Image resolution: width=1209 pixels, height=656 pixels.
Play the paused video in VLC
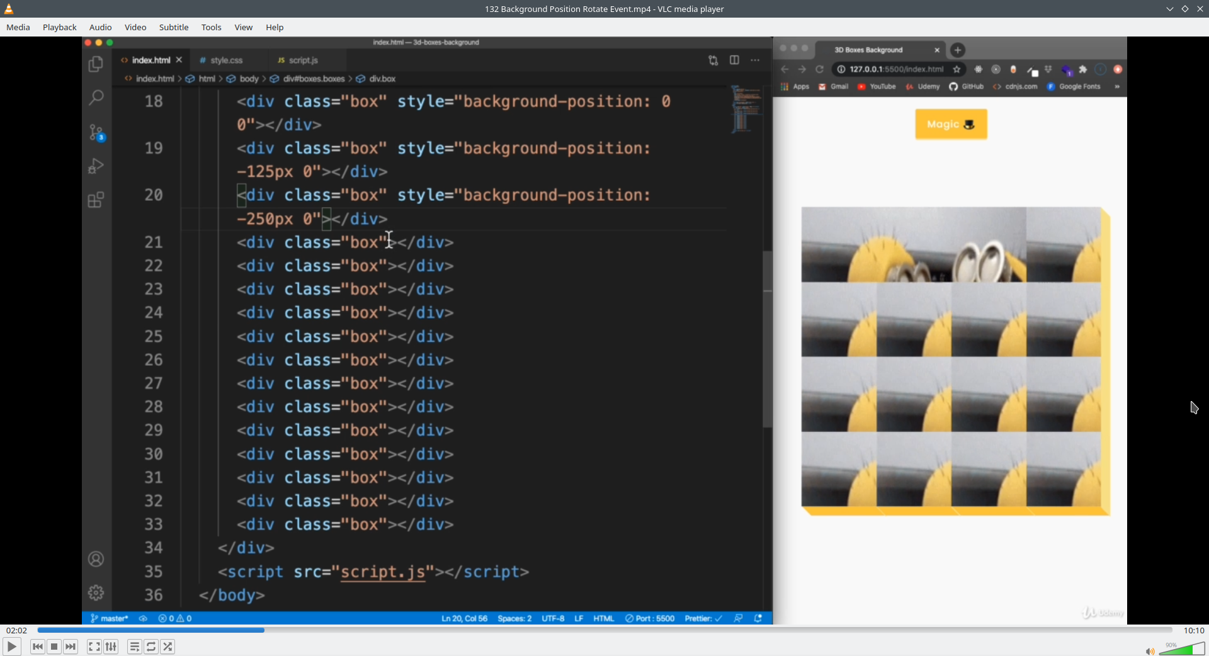(x=11, y=647)
